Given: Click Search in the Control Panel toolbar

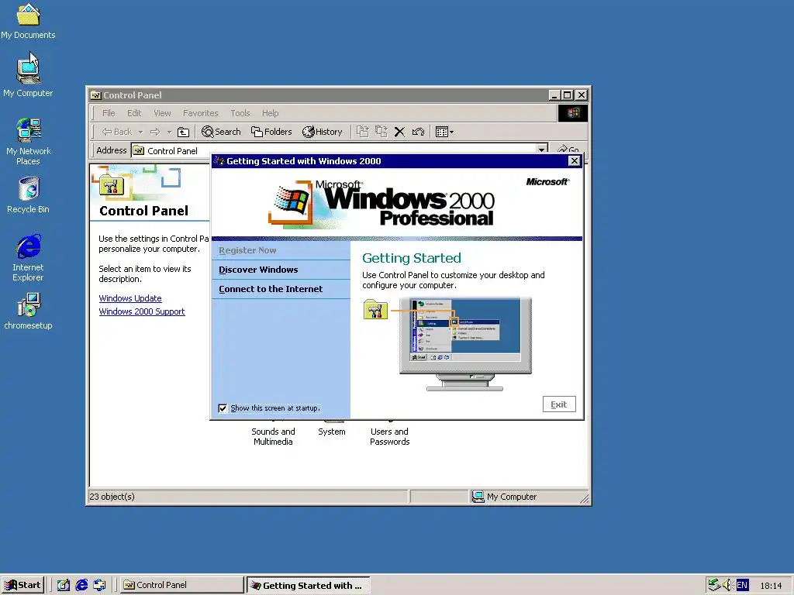Looking at the screenshot, I should pos(221,132).
